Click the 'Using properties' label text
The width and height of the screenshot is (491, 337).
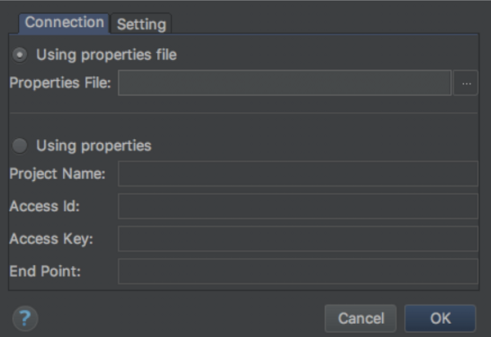[x=93, y=146]
